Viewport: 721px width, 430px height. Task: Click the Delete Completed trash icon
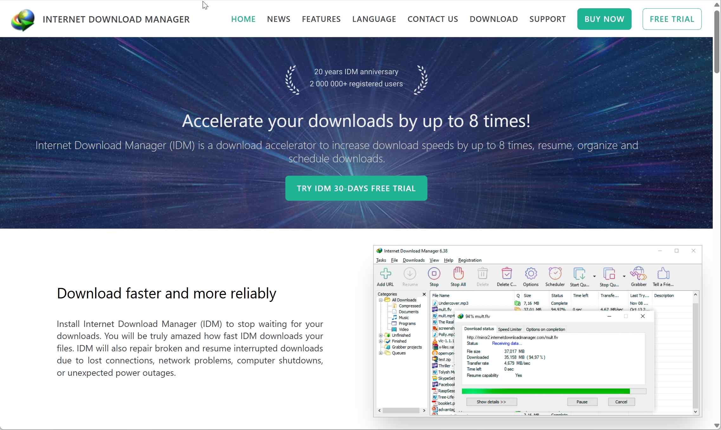pyautogui.click(x=506, y=273)
